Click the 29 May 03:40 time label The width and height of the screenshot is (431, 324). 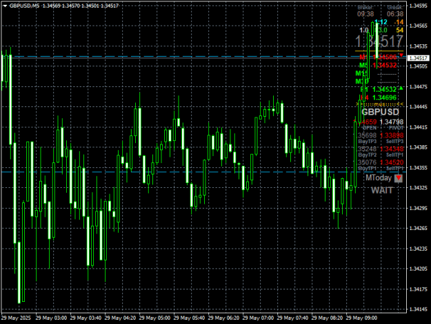[86, 318]
